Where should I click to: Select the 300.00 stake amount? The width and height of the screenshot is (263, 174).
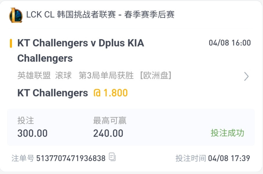tap(32, 133)
